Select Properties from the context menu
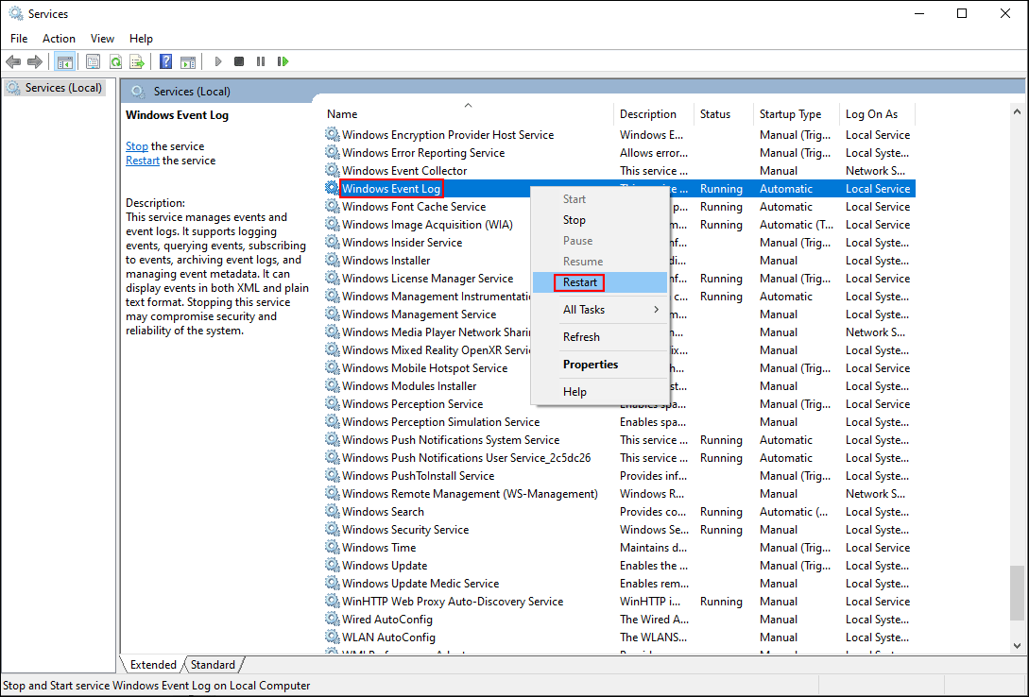 (590, 365)
